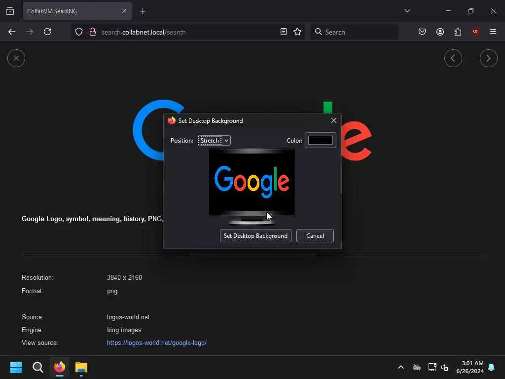
Task: Reload the page with the refresh icon
Action: 47,32
